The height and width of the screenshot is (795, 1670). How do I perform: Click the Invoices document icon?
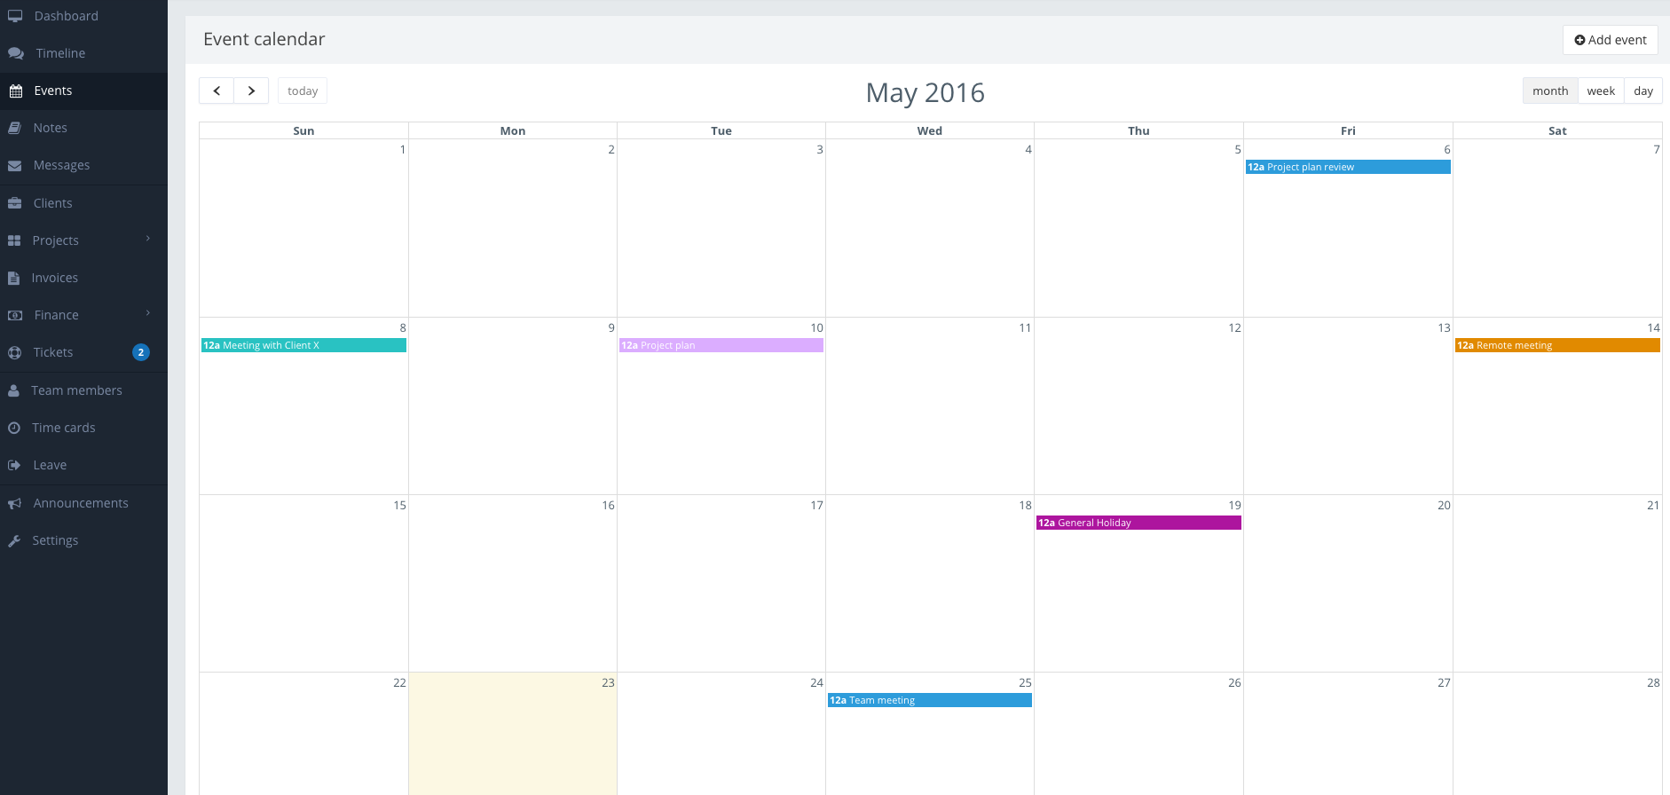coord(13,278)
